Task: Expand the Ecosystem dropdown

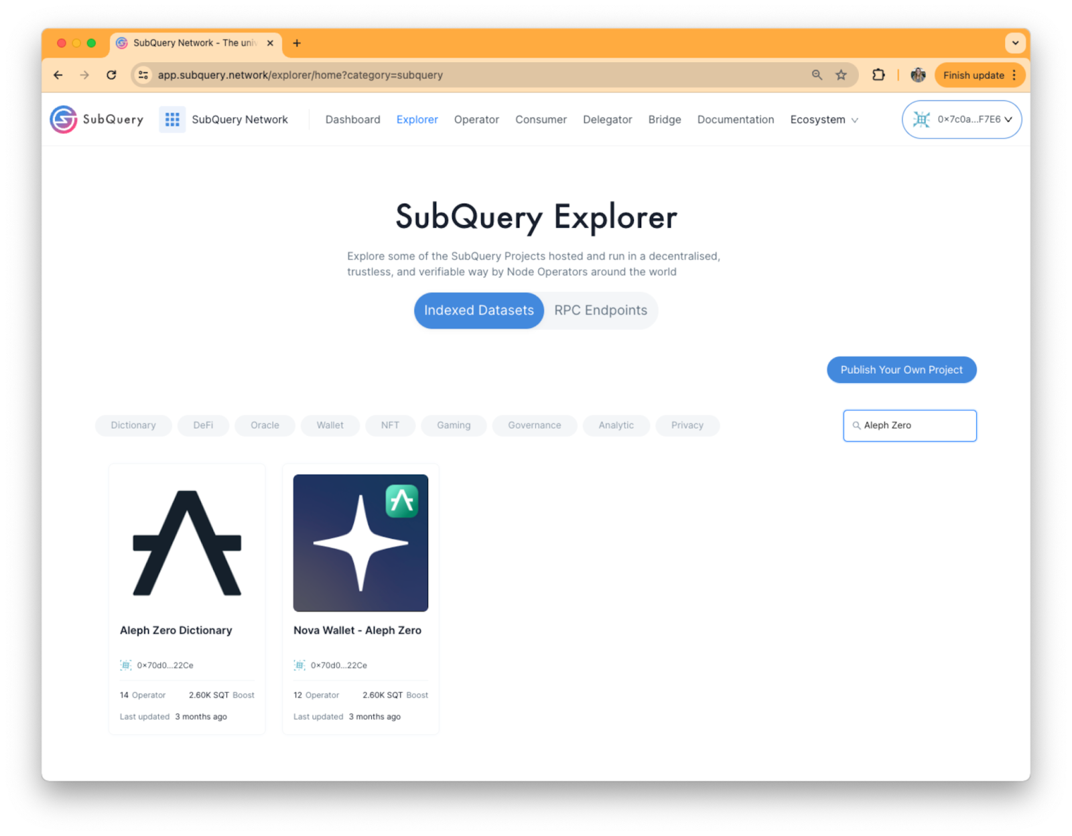Action: tap(824, 119)
